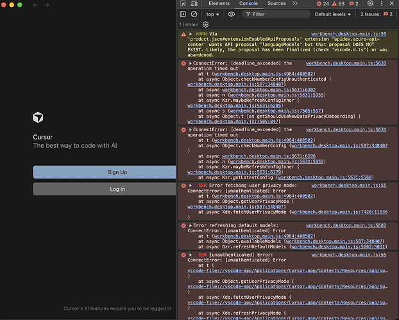The height and width of the screenshot is (320, 399).
Task: Expand the 'ERR [unauthenticated] Error' entry
Action: tap(191, 255)
